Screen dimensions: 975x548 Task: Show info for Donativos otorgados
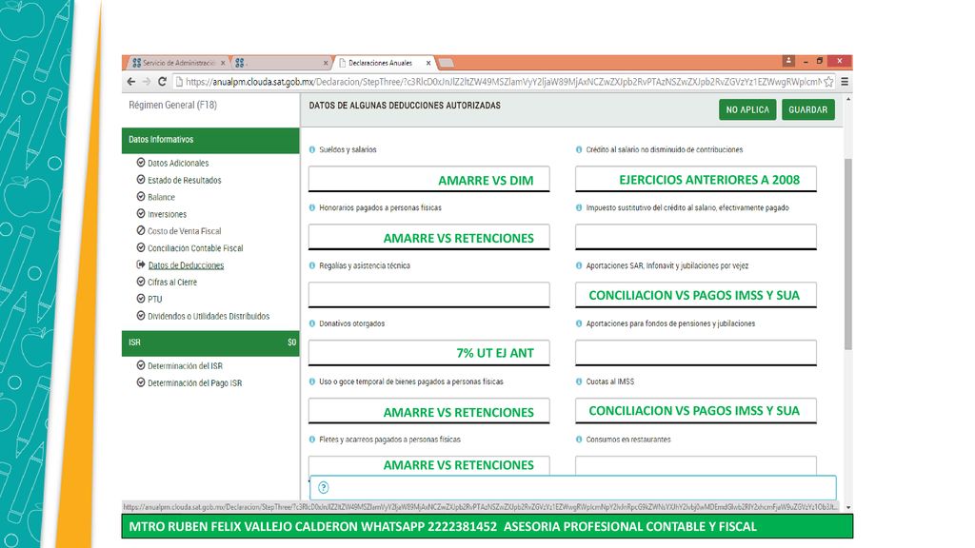[312, 323]
